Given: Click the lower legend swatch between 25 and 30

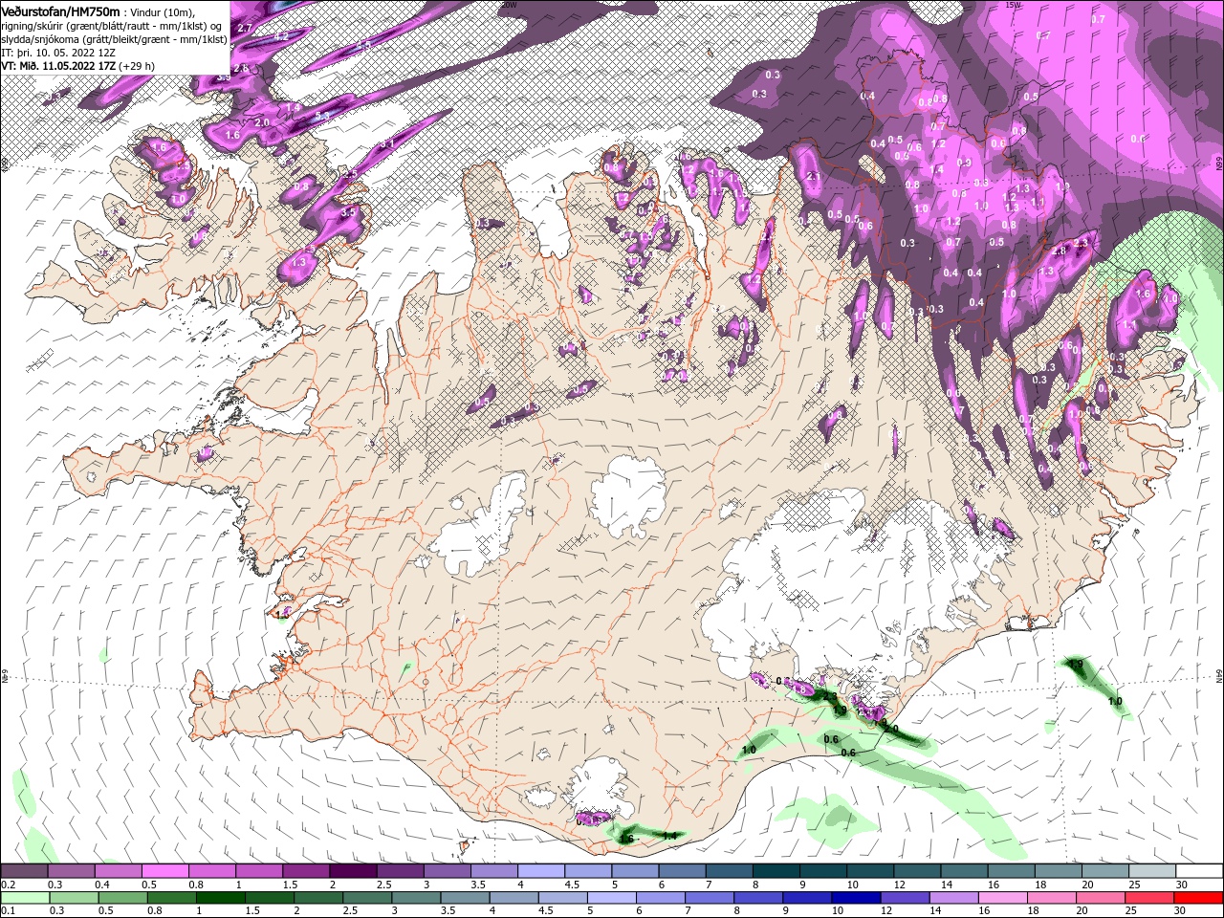Looking at the screenshot, I should [x=1150, y=897].
